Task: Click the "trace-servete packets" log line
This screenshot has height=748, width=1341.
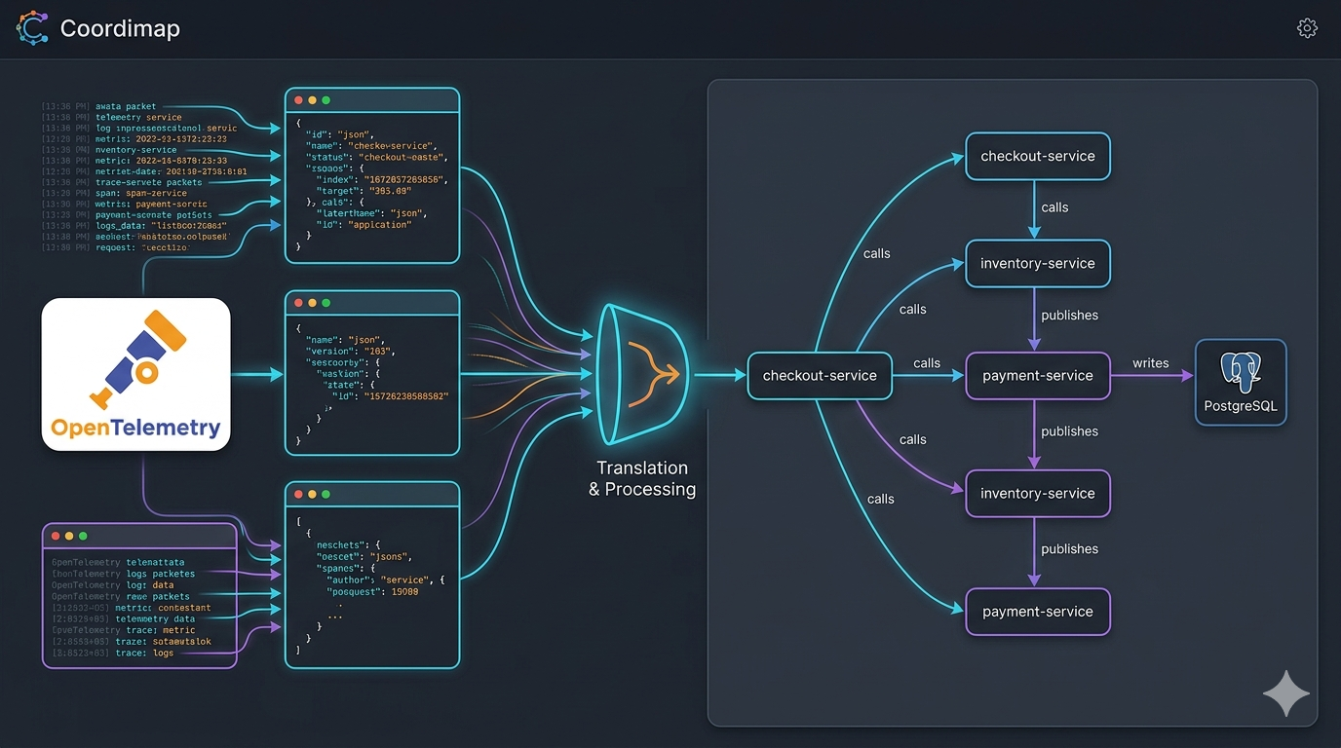Action: (149, 182)
